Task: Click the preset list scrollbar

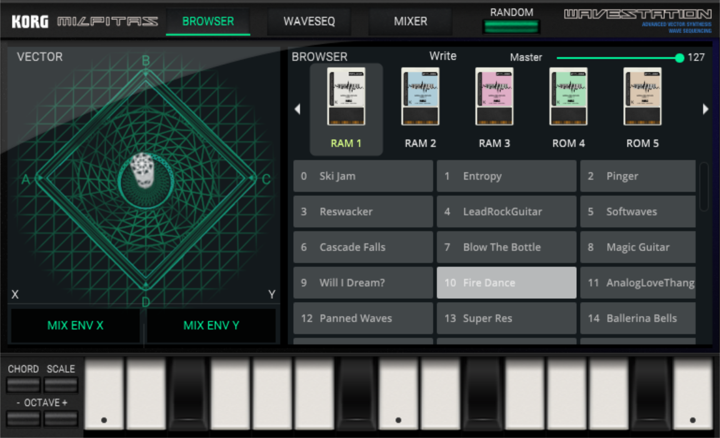Action: [704, 187]
